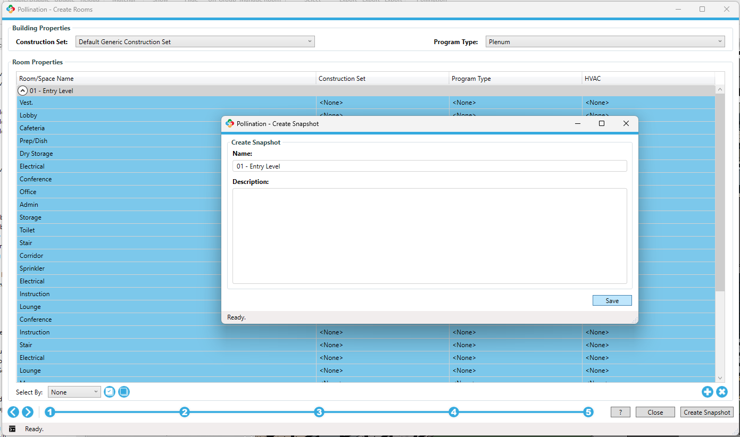Sort by the Room/Space Name column header
Image resolution: width=740 pixels, height=437 pixels.
pyautogui.click(x=166, y=79)
